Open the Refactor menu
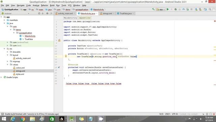216x122 pixels. pos(45,5)
